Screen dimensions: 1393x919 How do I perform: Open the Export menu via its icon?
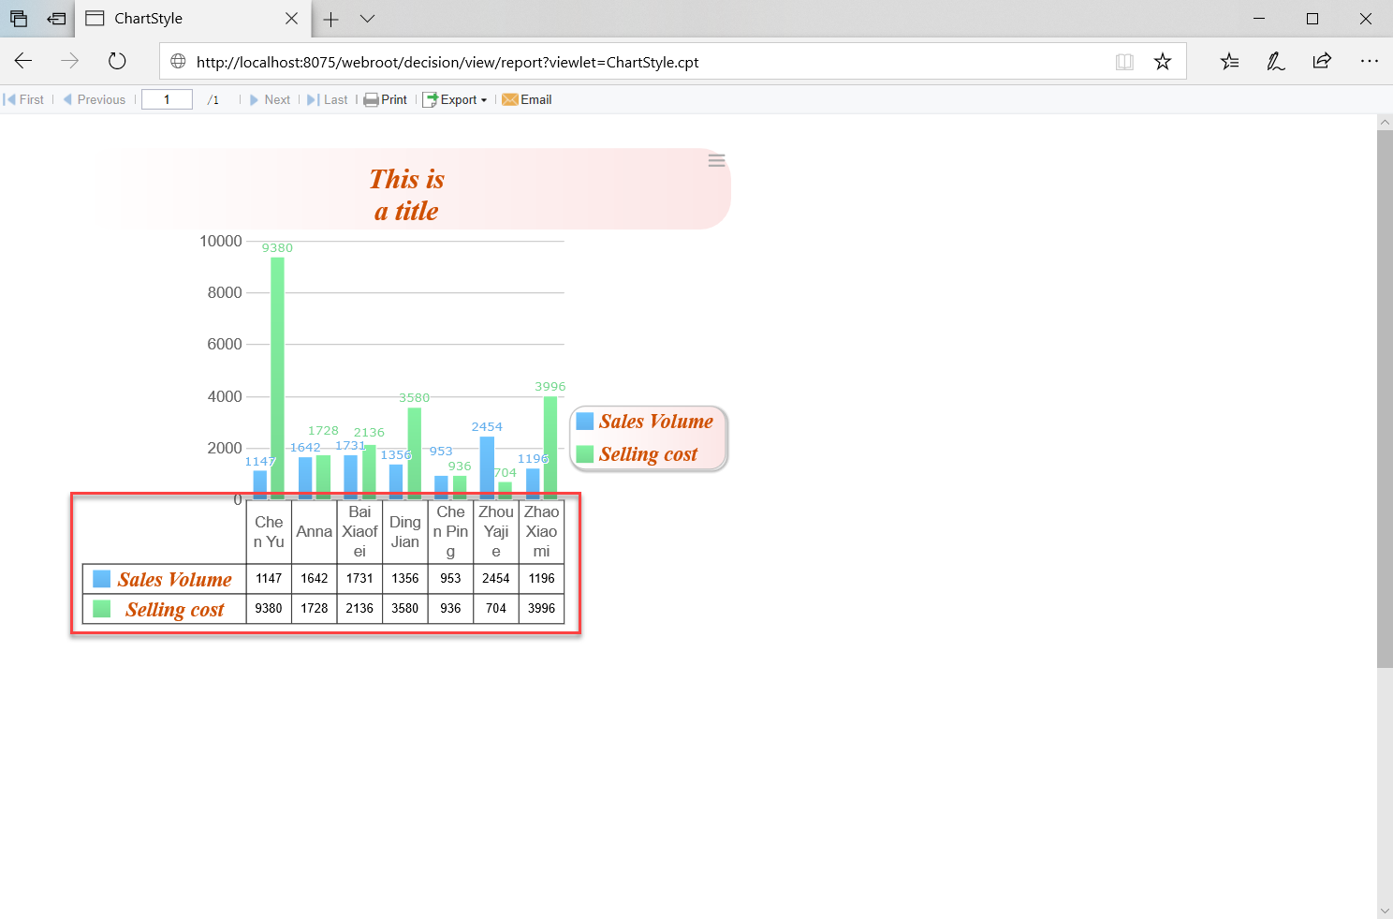pyautogui.click(x=432, y=99)
